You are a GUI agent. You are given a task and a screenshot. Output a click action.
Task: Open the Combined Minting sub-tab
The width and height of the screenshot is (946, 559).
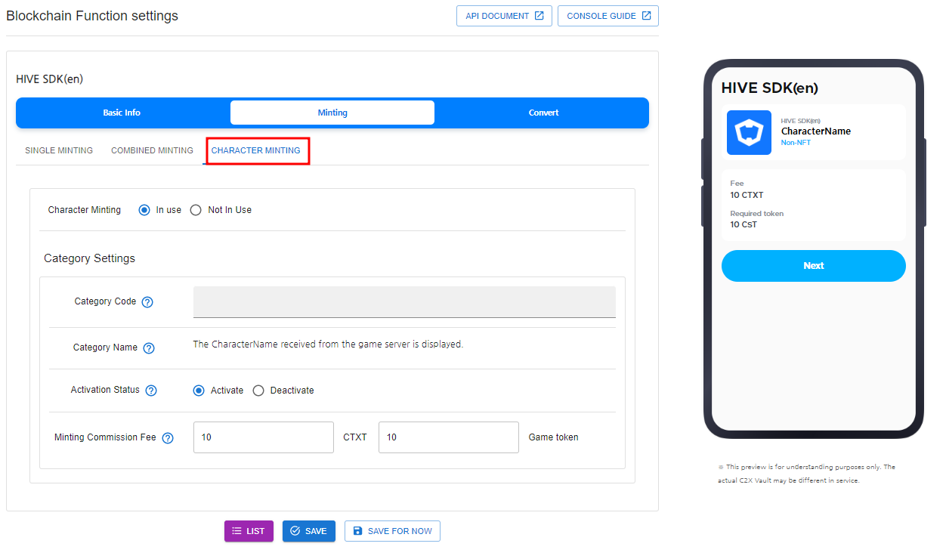(152, 150)
